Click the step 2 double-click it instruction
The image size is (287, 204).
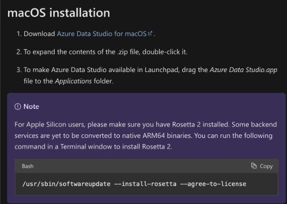105,52
